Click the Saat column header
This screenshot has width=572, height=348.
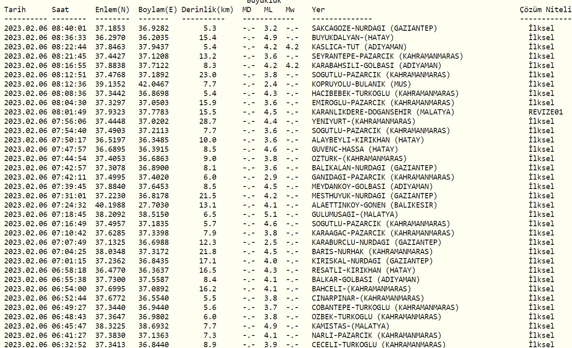point(60,10)
